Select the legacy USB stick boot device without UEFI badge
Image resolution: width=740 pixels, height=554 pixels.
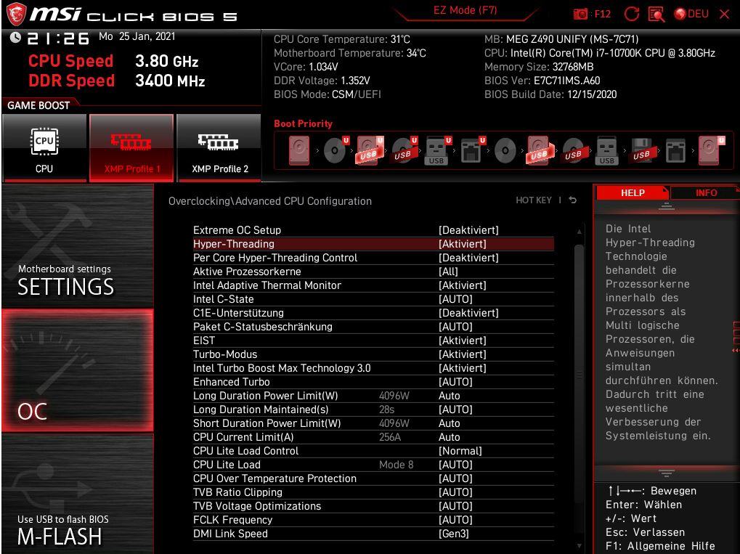(607, 150)
